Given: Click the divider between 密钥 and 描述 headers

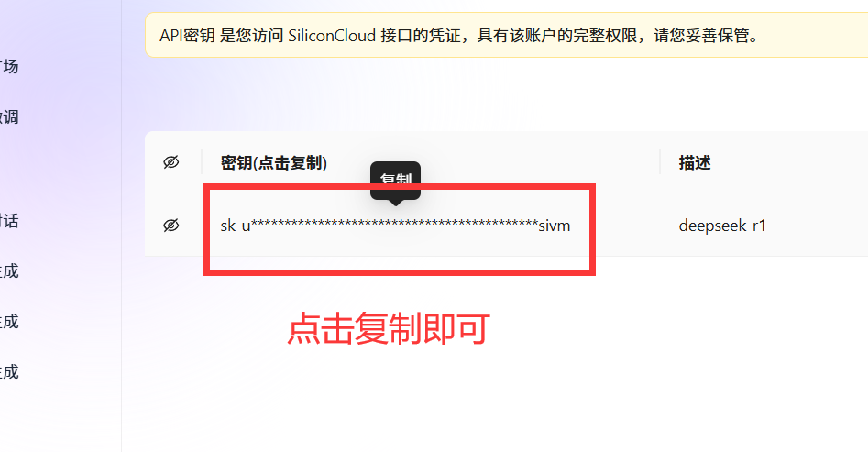Looking at the screenshot, I should click(660, 161).
